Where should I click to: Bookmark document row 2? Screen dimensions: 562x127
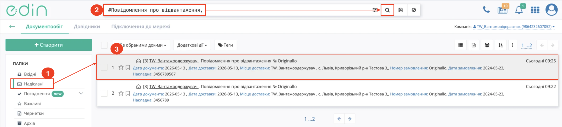point(128,93)
